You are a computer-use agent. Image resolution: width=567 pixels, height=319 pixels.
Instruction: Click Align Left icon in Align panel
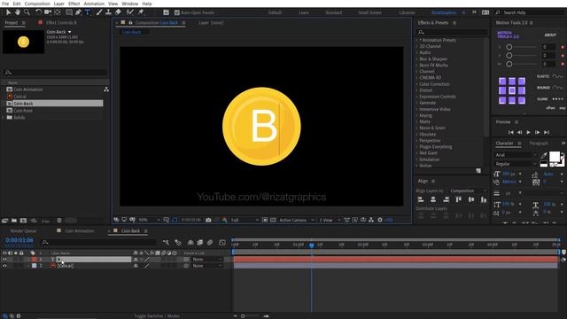click(x=421, y=199)
